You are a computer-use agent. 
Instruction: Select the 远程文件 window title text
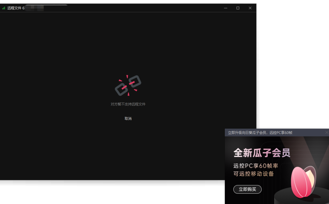point(15,8)
